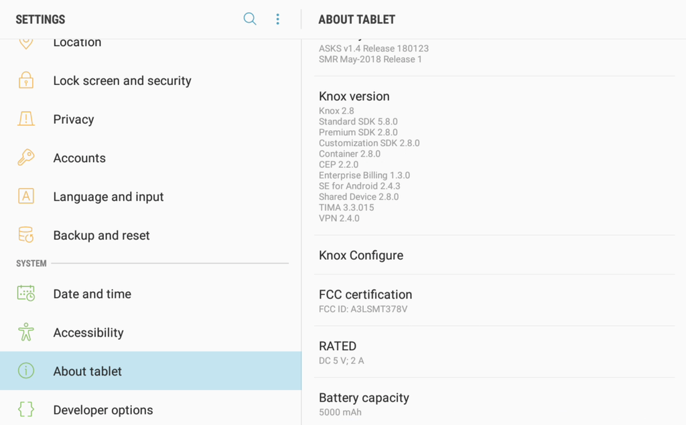The height and width of the screenshot is (425, 686).
Task: Select the Language and input letter icon
Action: pos(27,197)
